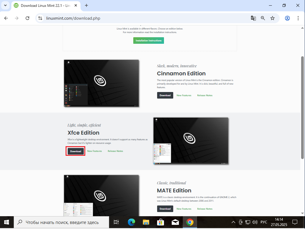Click the notifications icon in the taskbar corner
This screenshot has width=305, height=229.
coord(295,222)
